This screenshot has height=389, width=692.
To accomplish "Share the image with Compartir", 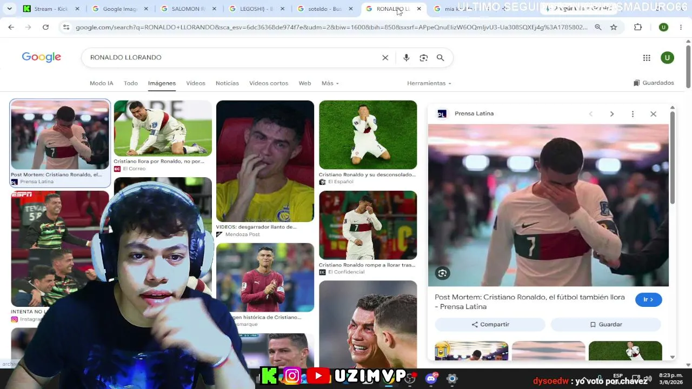I will [490, 324].
